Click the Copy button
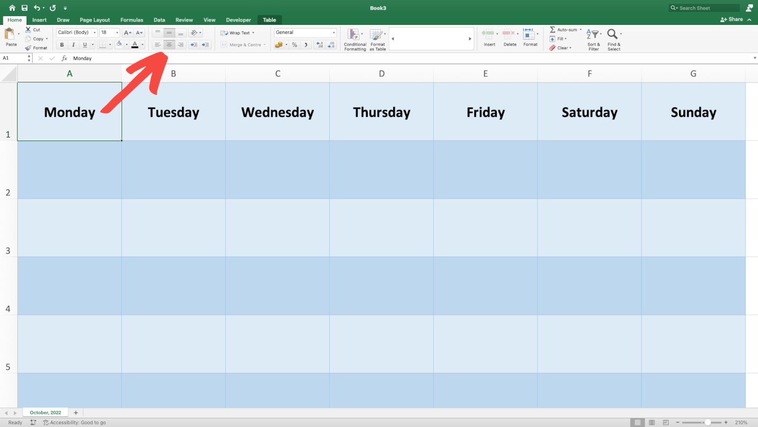The width and height of the screenshot is (758, 427). (x=37, y=38)
